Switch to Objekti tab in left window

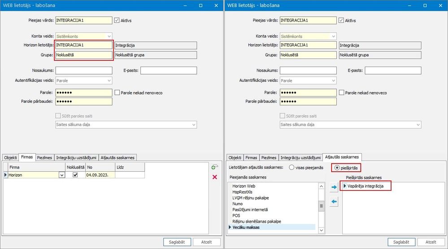click(x=11, y=157)
